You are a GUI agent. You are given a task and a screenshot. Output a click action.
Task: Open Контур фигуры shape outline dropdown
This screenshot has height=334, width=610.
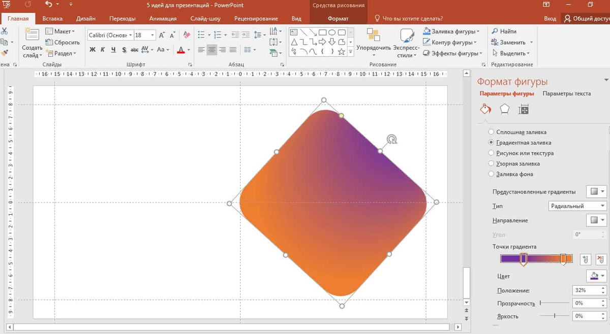pyautogui.click(x=450, y=42)
